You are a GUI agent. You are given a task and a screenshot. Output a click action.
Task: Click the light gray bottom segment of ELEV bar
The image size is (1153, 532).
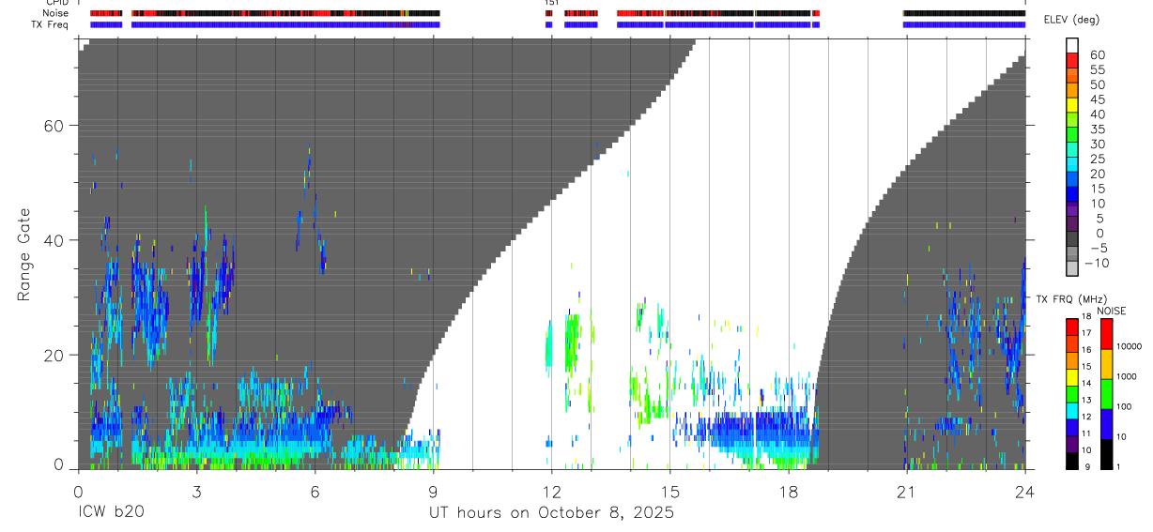coord(1072,267)
